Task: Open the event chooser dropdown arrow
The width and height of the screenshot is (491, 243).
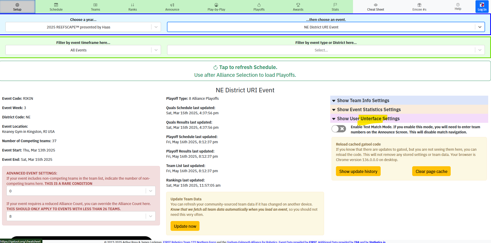Action: point(480,27)
